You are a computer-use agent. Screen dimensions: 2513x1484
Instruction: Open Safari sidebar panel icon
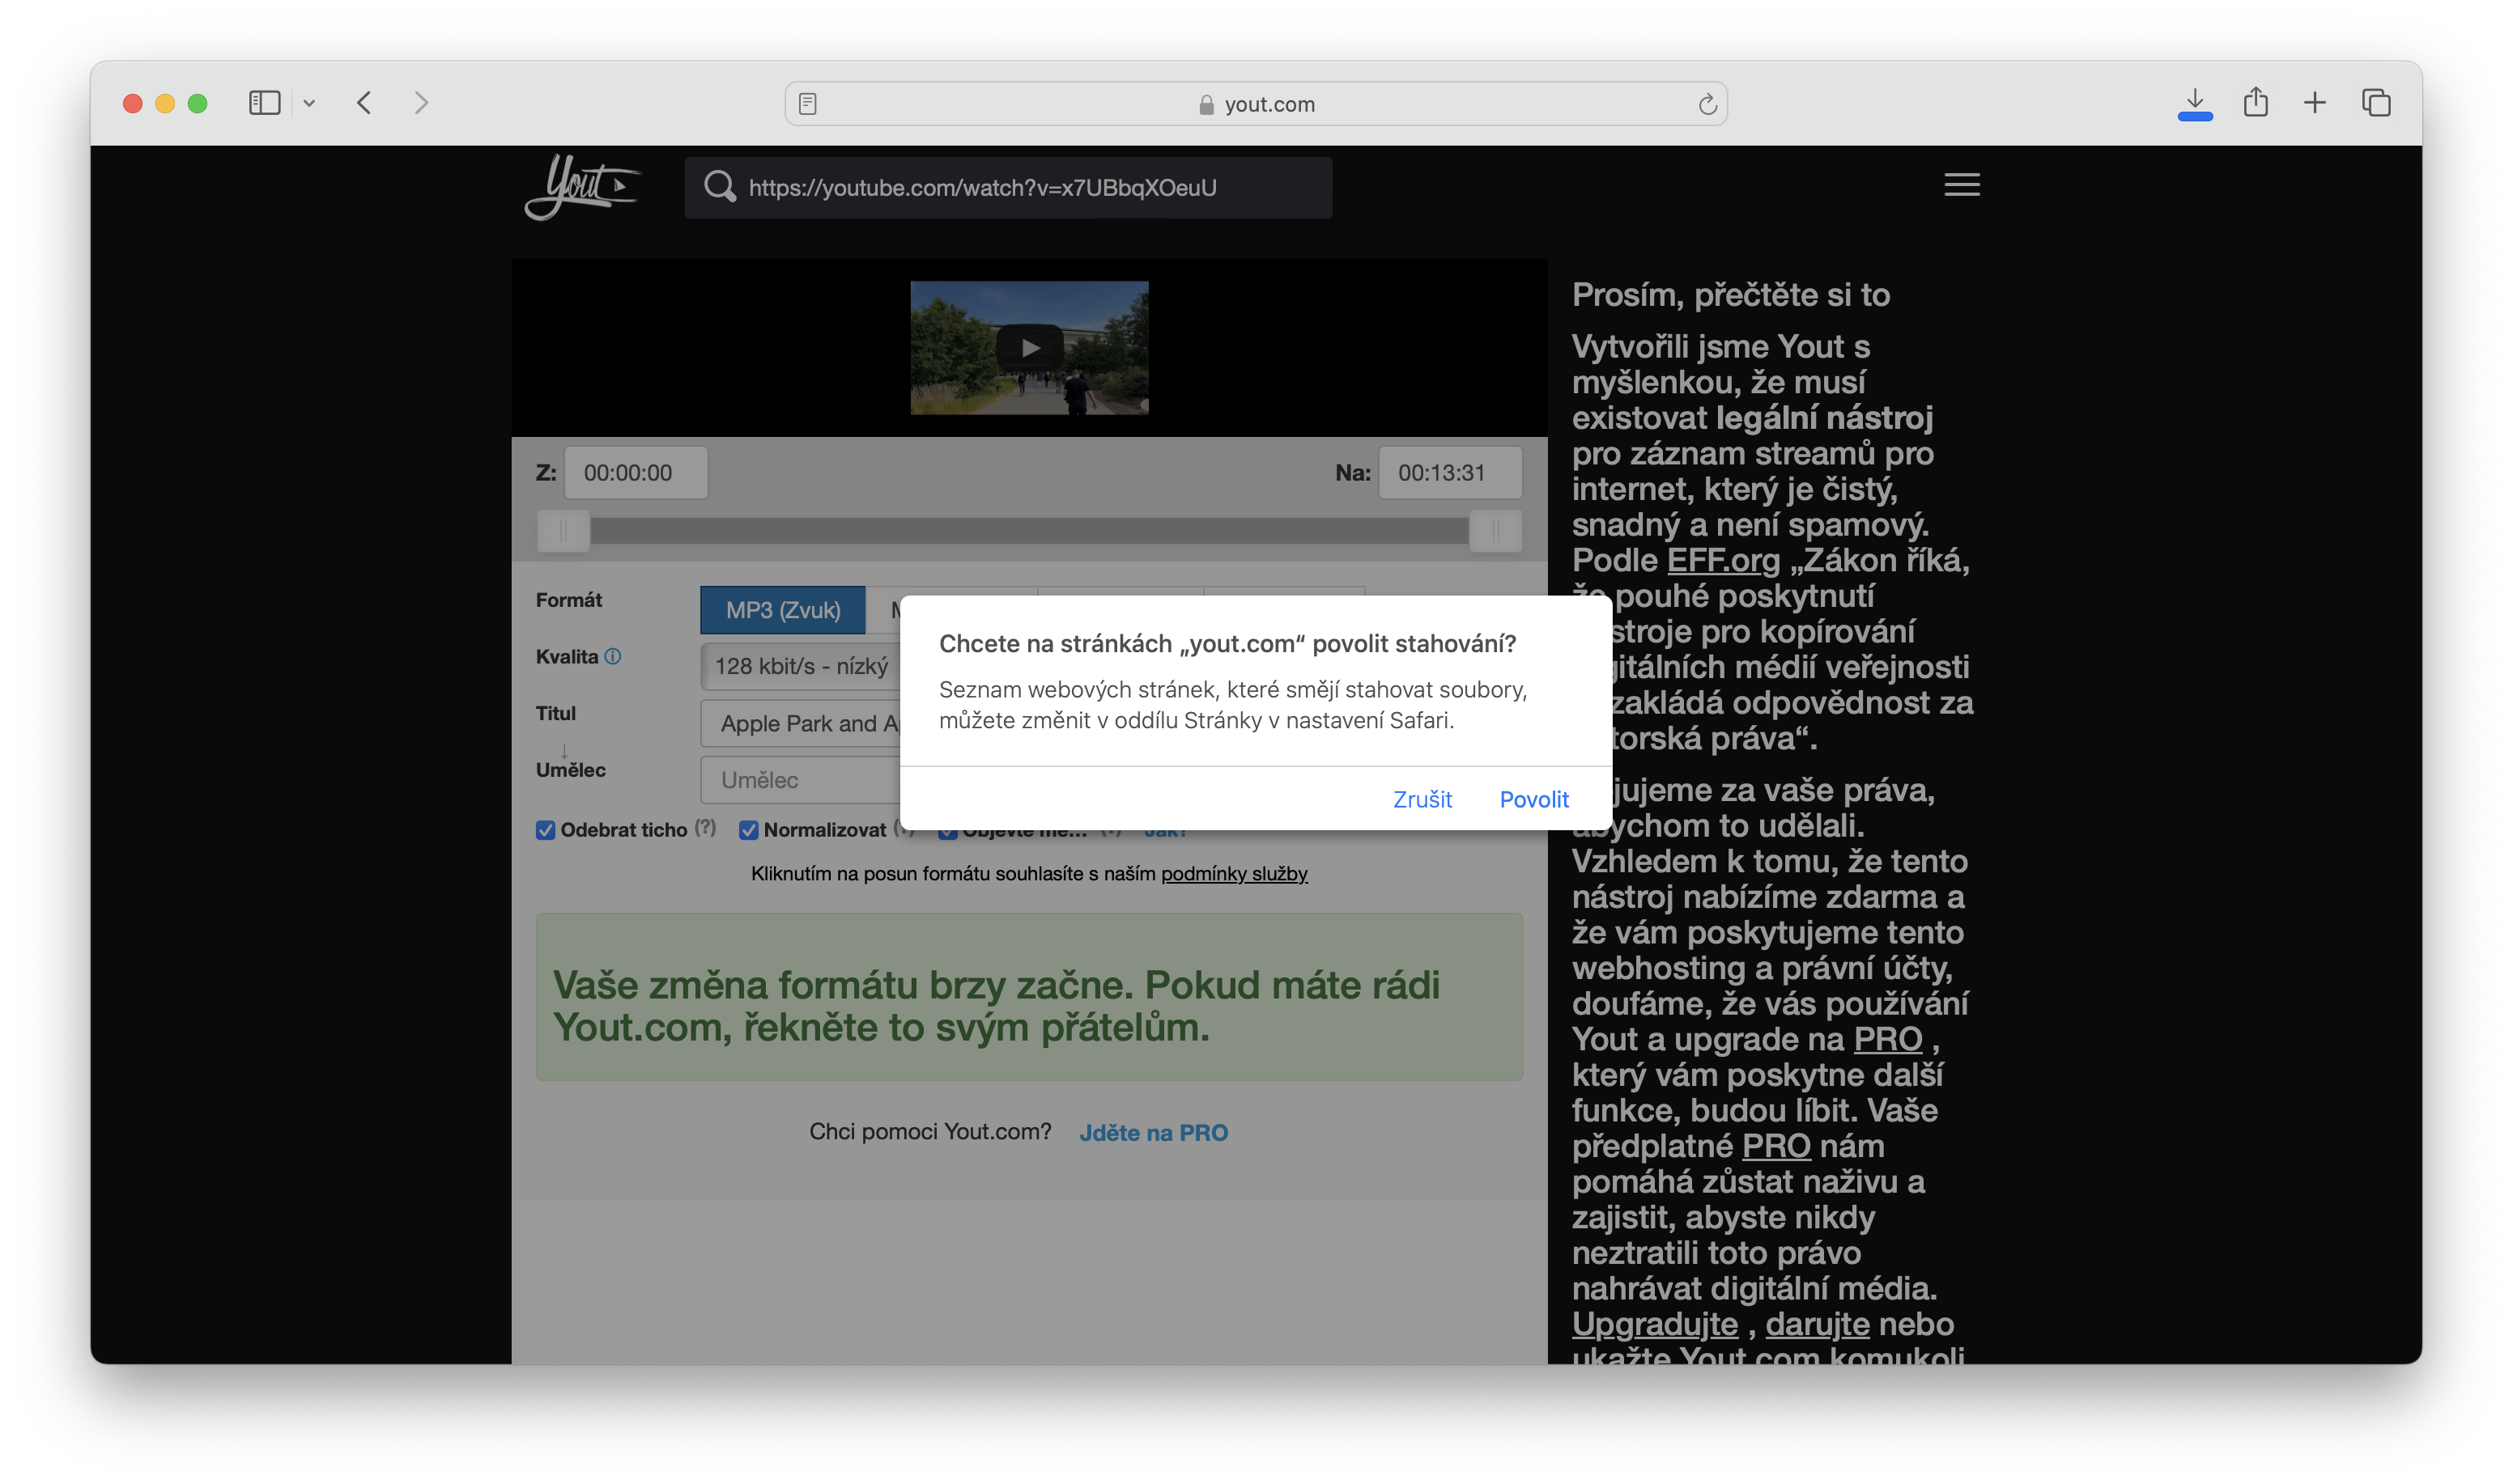point(264,103)
